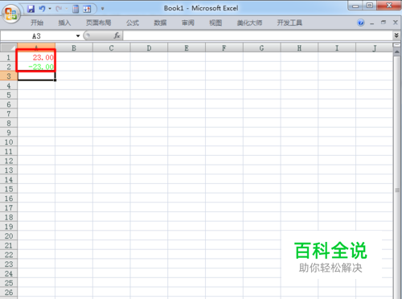
Task: Open the redo history dropdown arrow
Action: click(x=66, y=9)
